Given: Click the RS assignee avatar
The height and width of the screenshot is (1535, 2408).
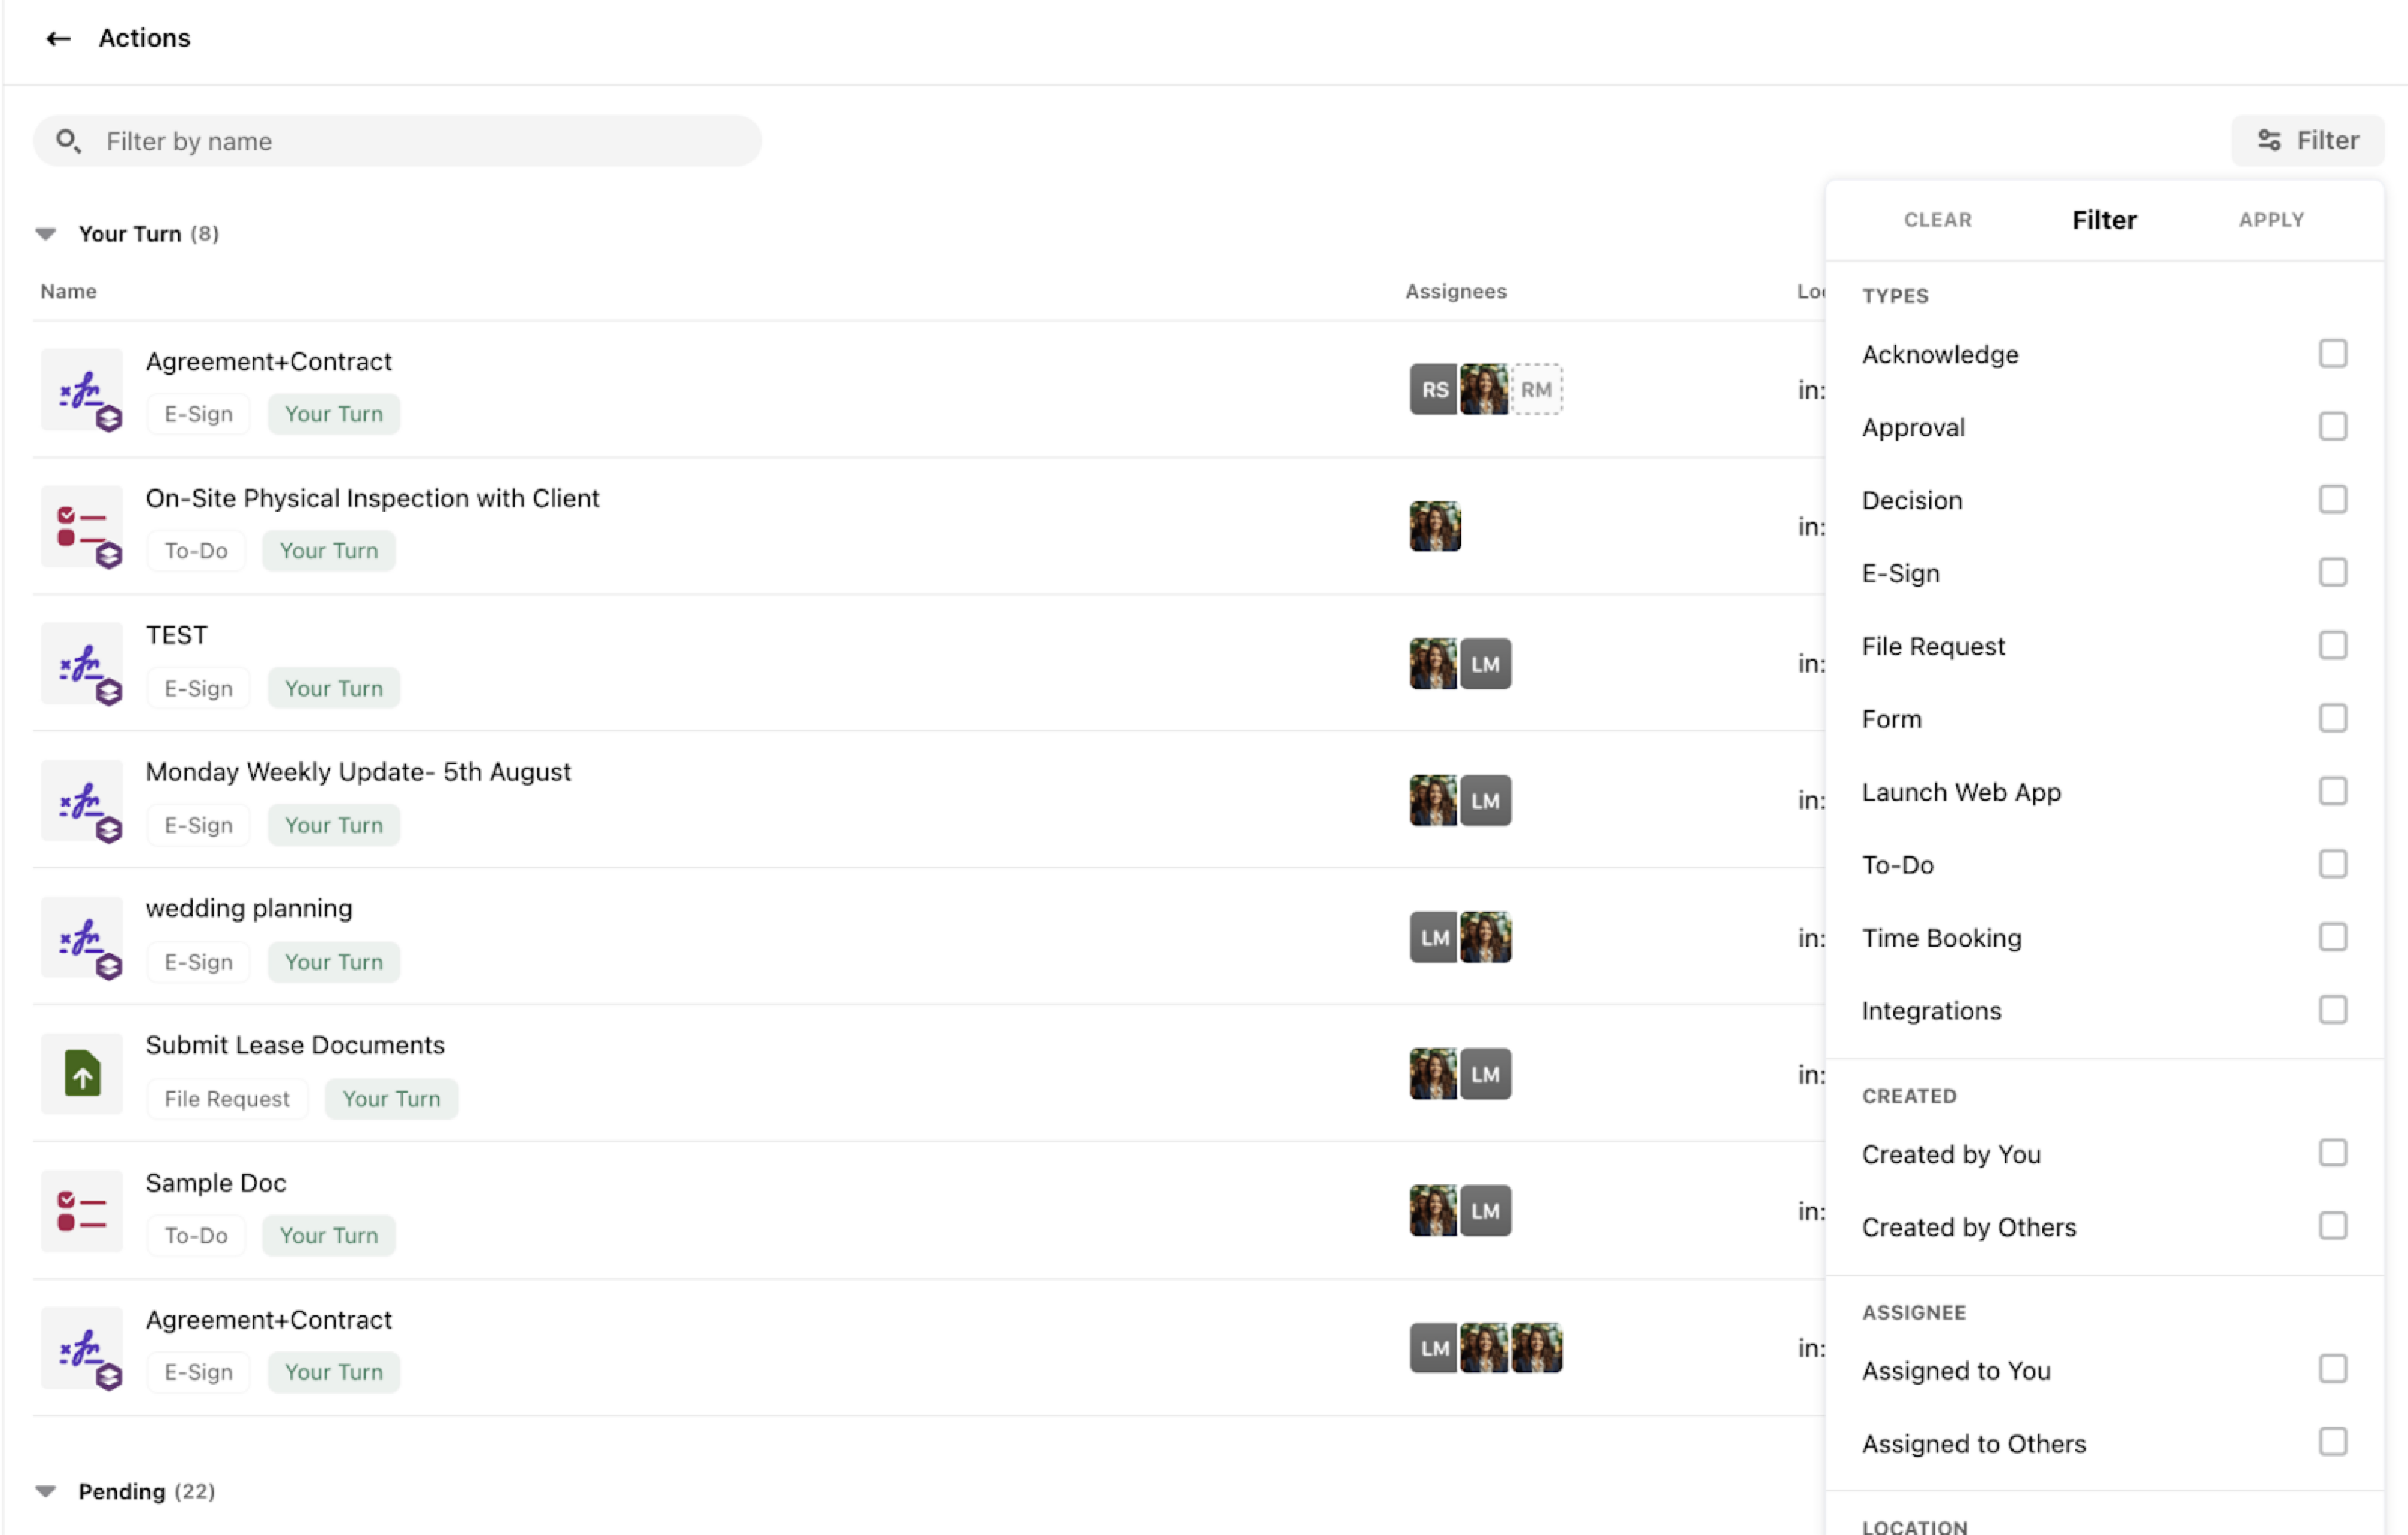Looking at the screenshot, I should [x=1433, y=389].
